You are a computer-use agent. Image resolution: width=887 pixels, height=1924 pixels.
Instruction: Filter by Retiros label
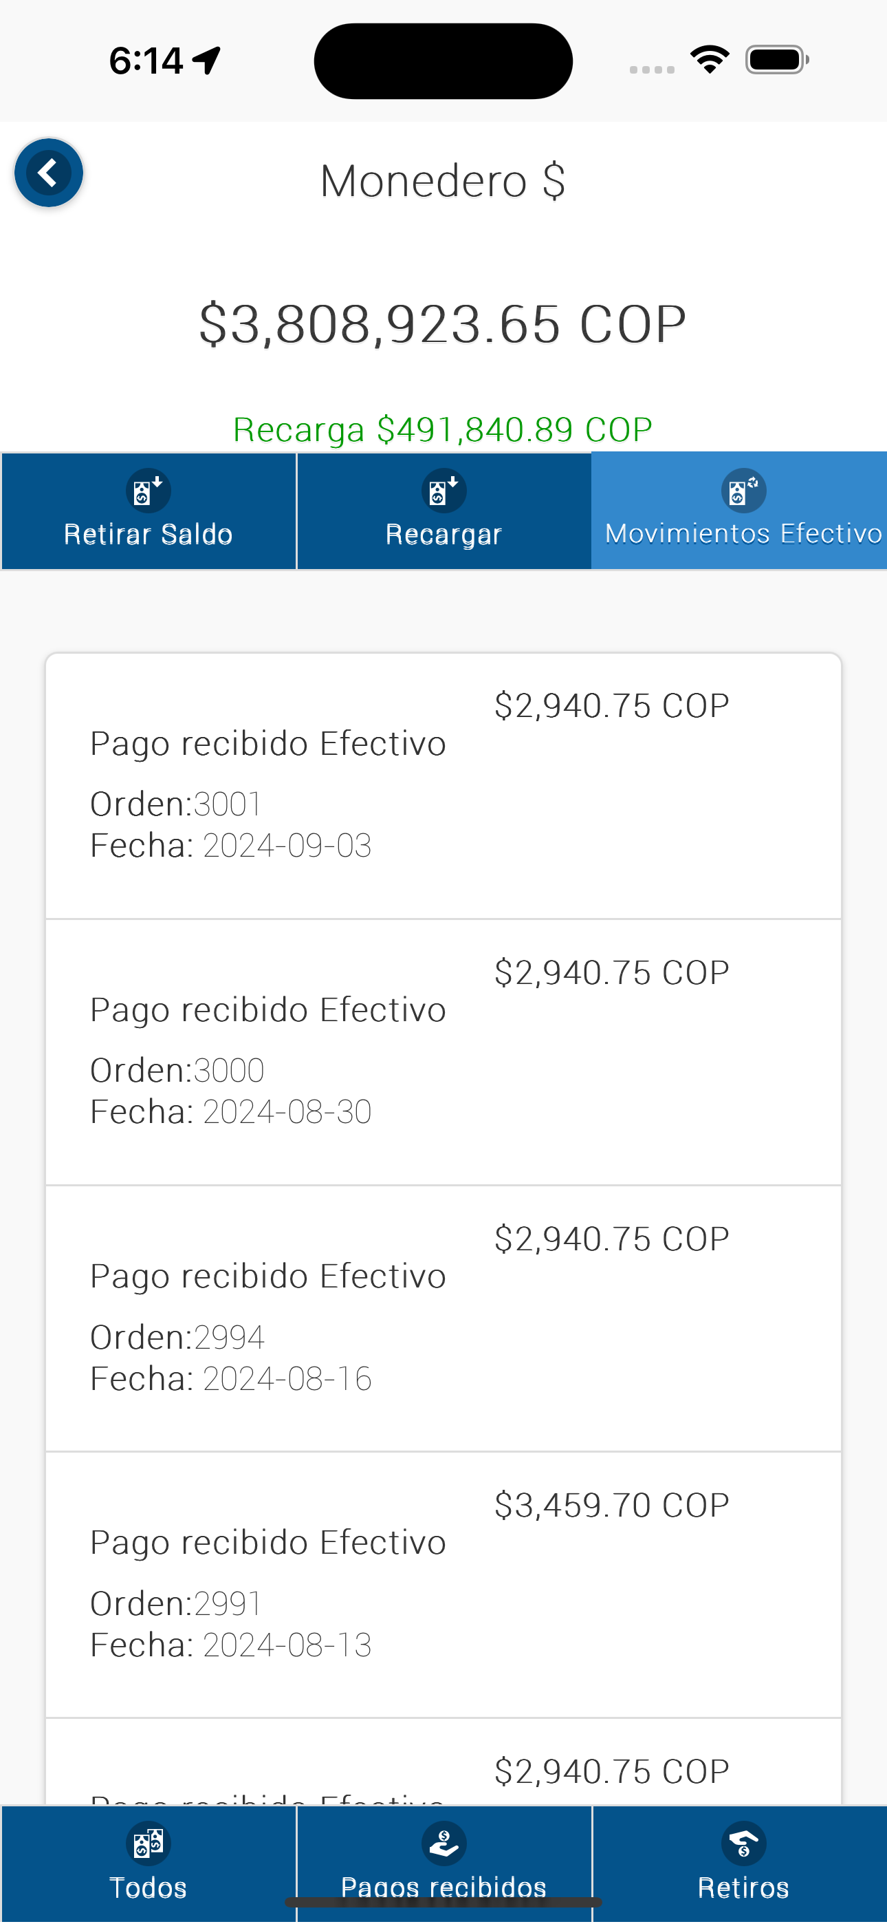pos(743,1888)
